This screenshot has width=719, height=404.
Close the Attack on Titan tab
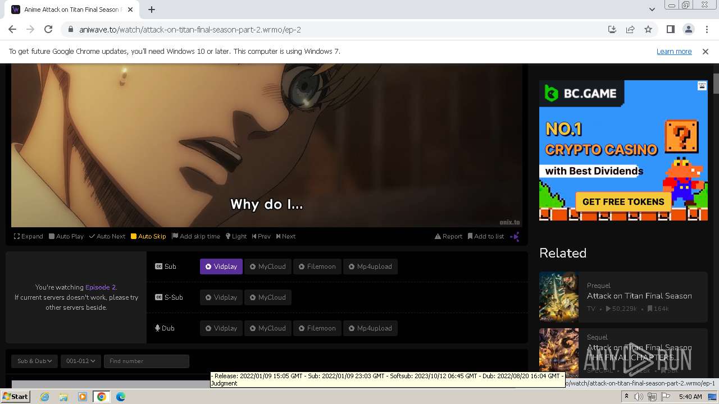(x=130, y=10)
